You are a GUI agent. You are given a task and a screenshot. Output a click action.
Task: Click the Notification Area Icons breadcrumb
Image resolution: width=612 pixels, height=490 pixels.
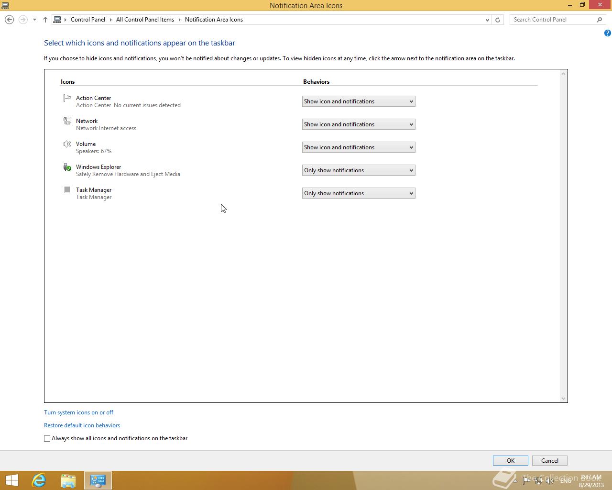pos(214,20)
